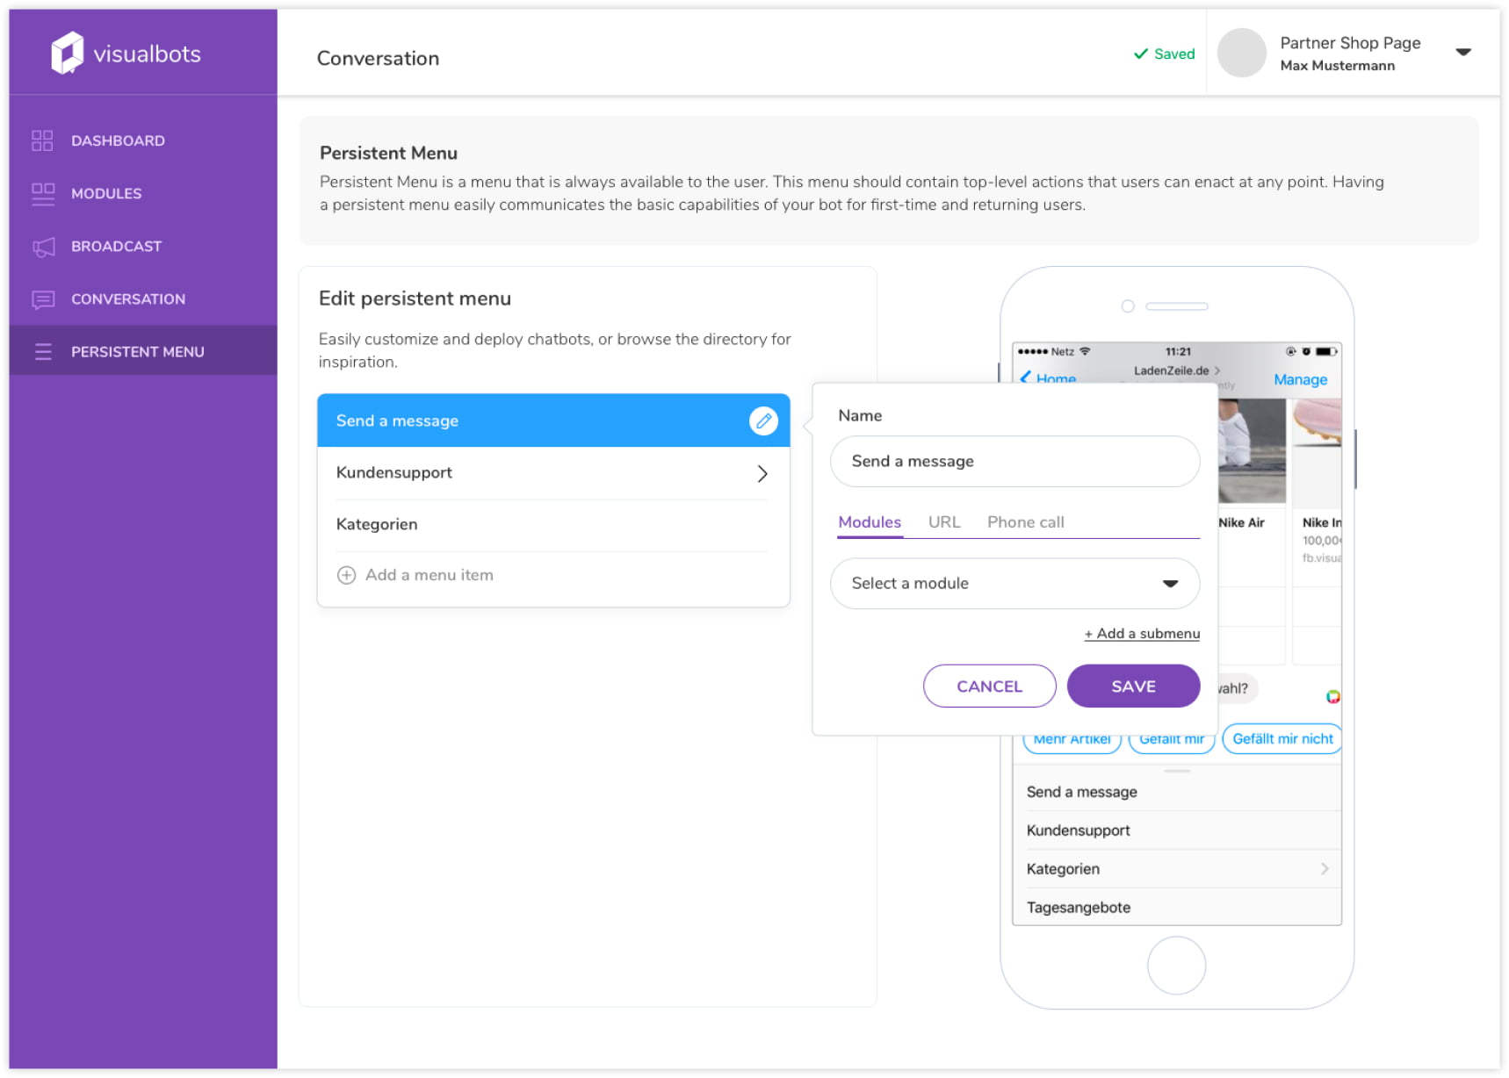Click the Modules sidebar icon
Screen dimensions: 1509x1078
[42, 193]
